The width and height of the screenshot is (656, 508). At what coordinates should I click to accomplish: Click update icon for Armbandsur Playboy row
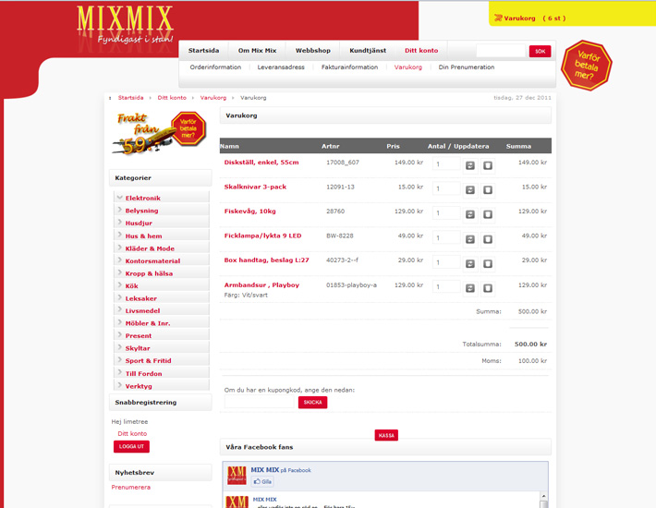470,288
